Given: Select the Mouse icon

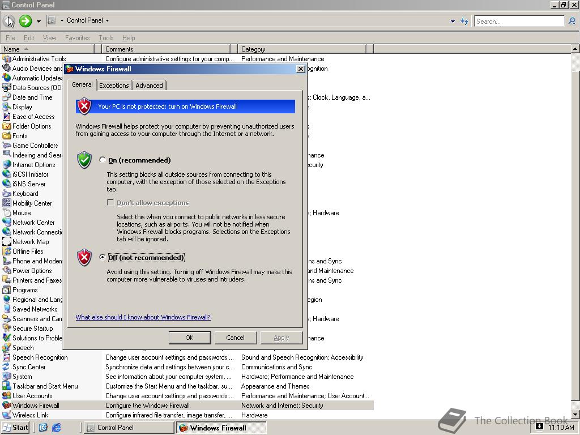Looking at the screenshot, I should [x=7, y=212].
